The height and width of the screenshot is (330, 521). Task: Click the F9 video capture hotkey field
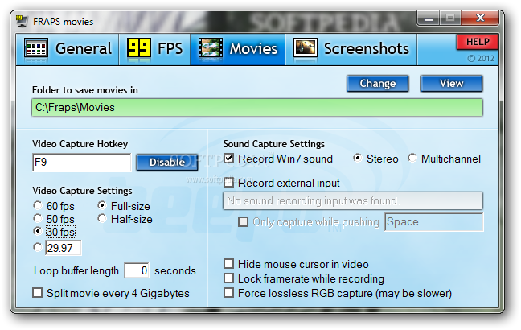click(82, 163)
